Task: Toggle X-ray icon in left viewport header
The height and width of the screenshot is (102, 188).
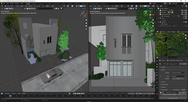Action: pyautogui.click(x=77, y=6)
